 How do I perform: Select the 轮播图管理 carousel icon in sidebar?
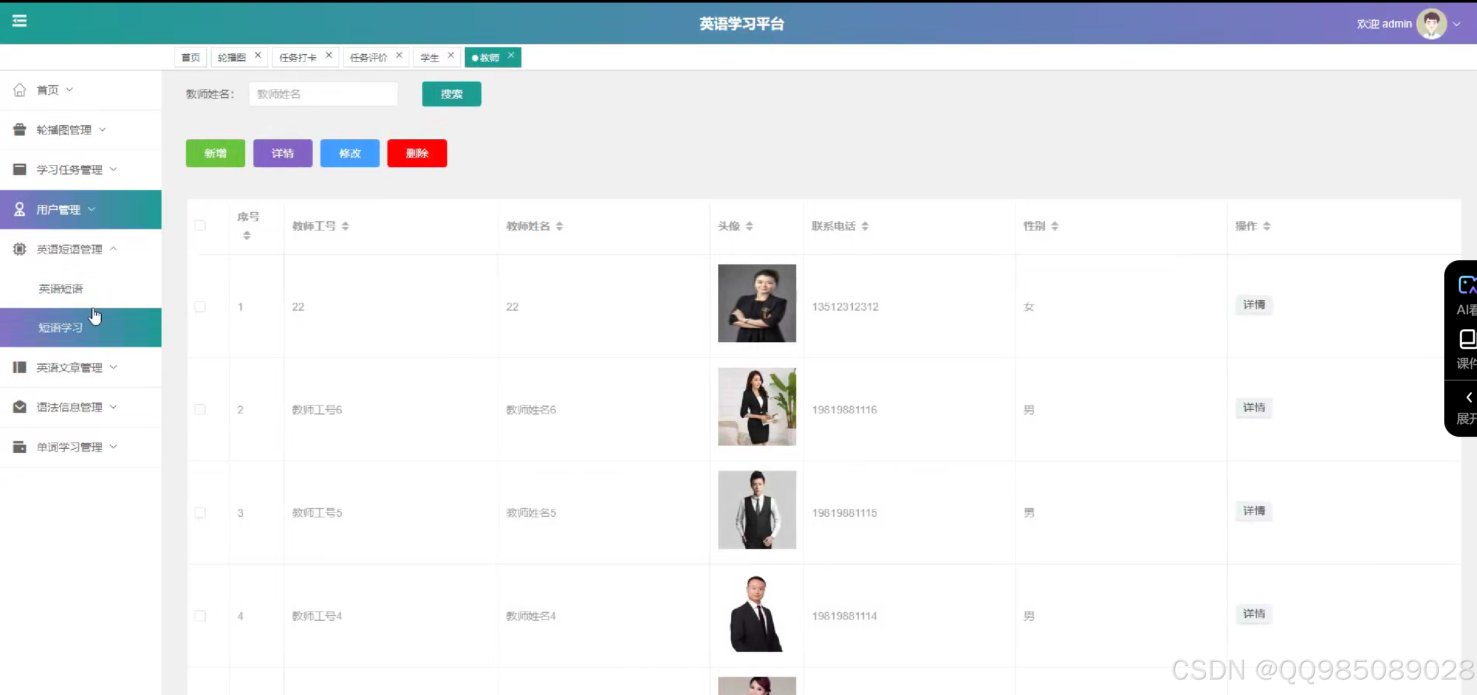[19, 129]
